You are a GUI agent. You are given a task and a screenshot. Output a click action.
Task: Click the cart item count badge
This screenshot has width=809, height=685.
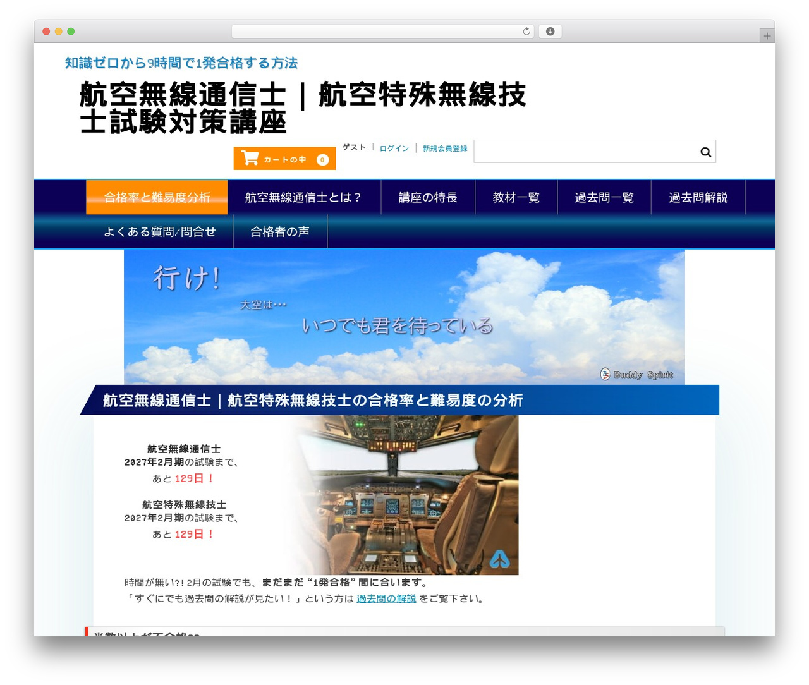click(322, 160)
